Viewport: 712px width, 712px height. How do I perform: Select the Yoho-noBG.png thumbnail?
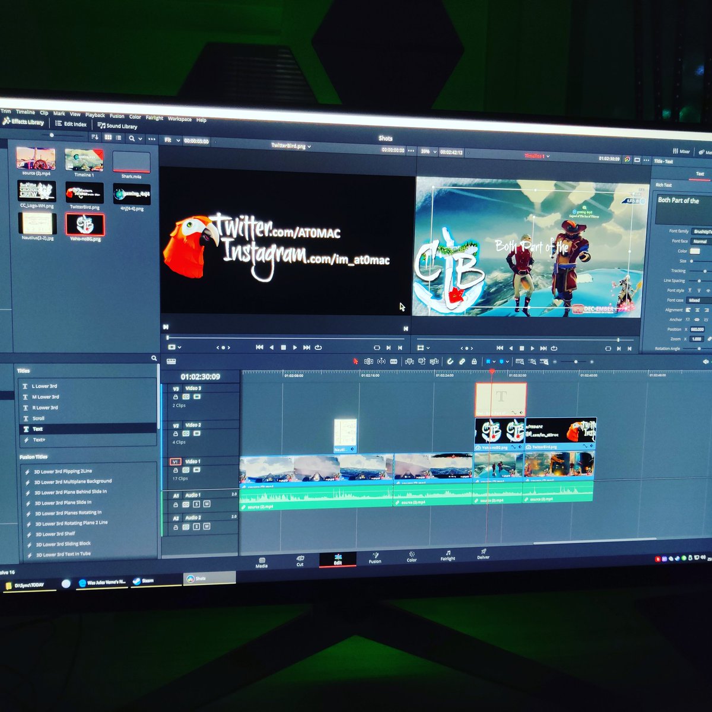(x=85, y=224)
